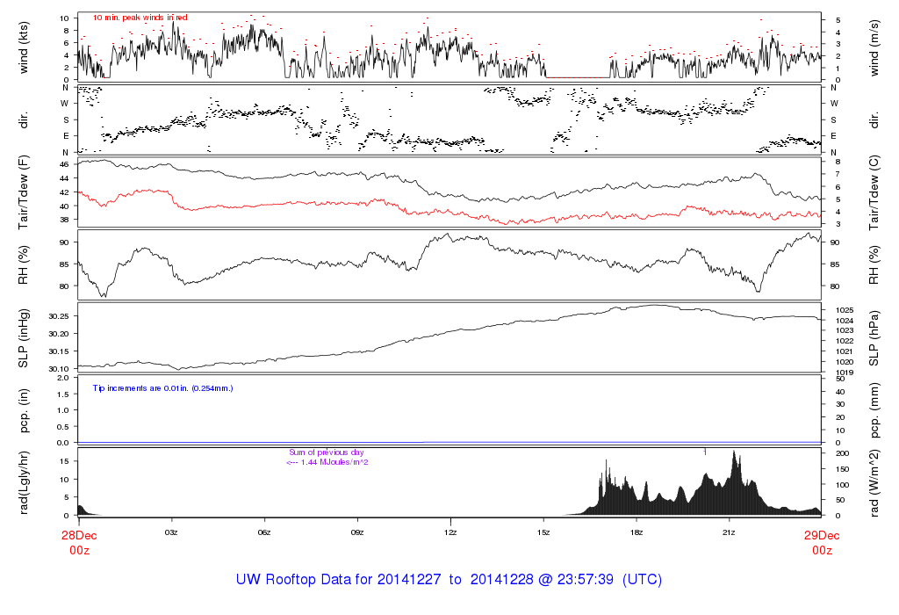This screenshot has width=899, height=615.
Task: Select the pcp. (mm) axis label
Action: [x=875, y=409]
